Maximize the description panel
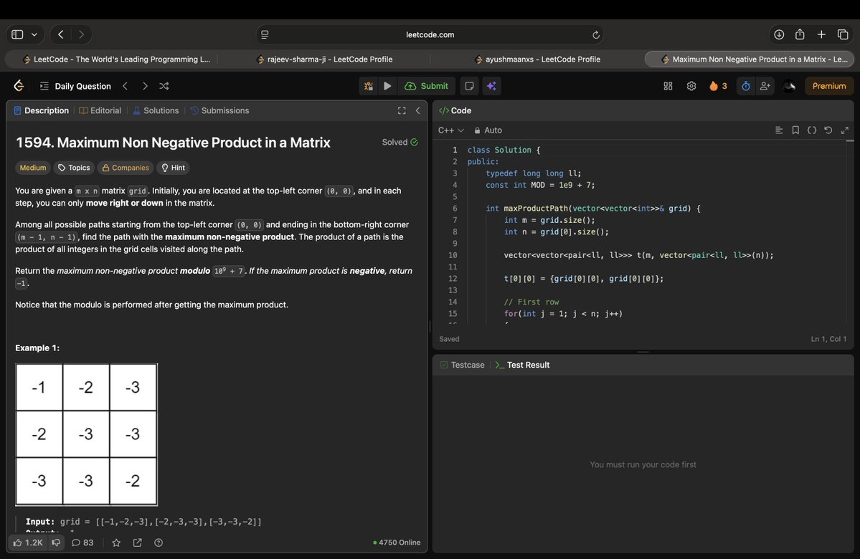This screenshot has height=559, width=860. pyautogui.click(x=402, y=110)
